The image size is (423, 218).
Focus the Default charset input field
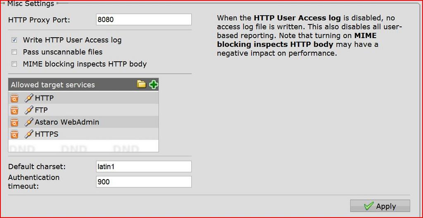(x=144, y=167)
